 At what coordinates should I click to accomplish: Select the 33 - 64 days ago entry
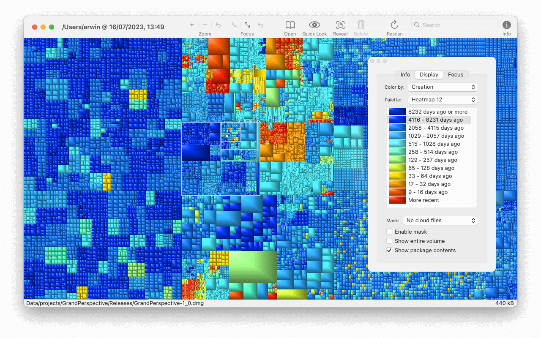coord(430,176)
